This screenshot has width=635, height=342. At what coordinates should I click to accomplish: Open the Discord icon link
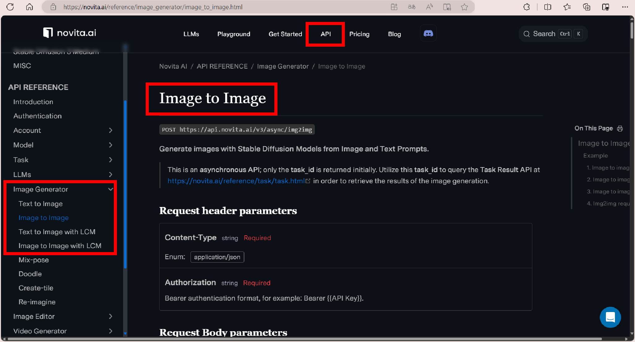coord(428,33)
